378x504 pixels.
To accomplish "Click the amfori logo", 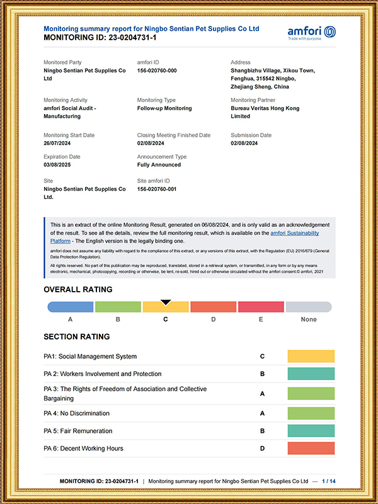I will [311, 33].
